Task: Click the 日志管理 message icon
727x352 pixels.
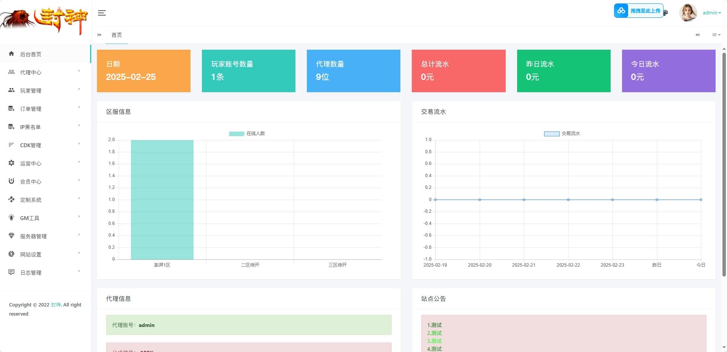Action: [x=11, y=272]
